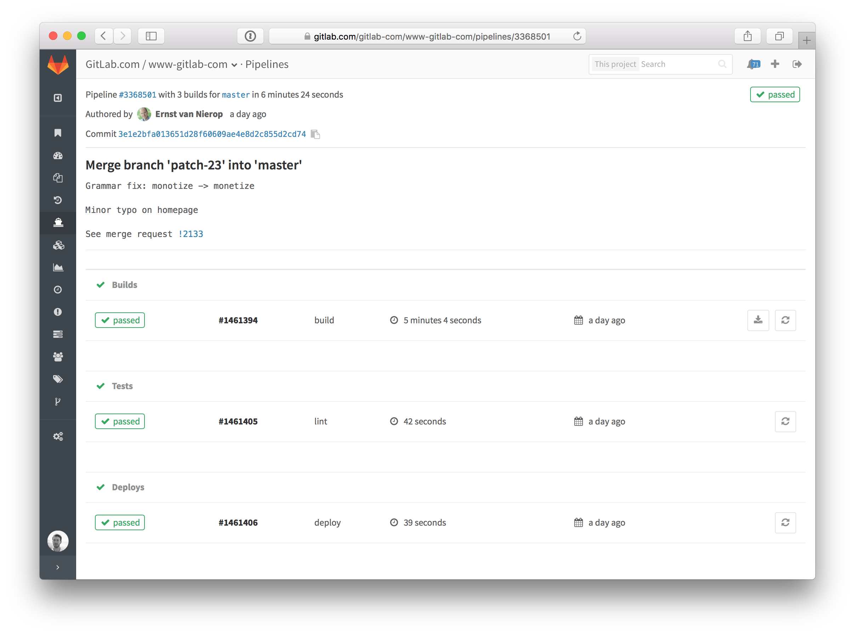855x636 pixels.
Task: Select the Graphs icon in the sidebar
Action: [x=58, y=267]
